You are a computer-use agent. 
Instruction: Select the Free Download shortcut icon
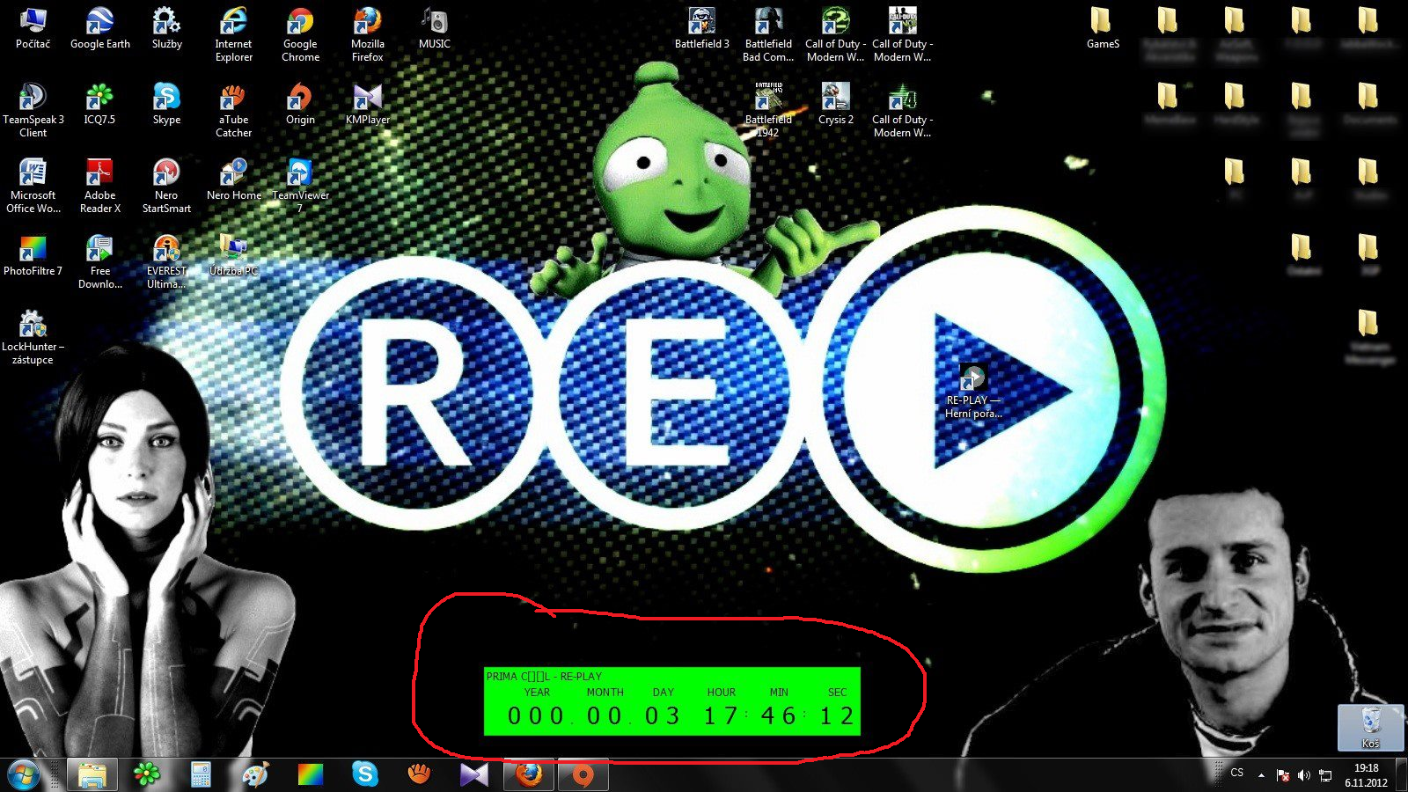[x=99, y=262]
